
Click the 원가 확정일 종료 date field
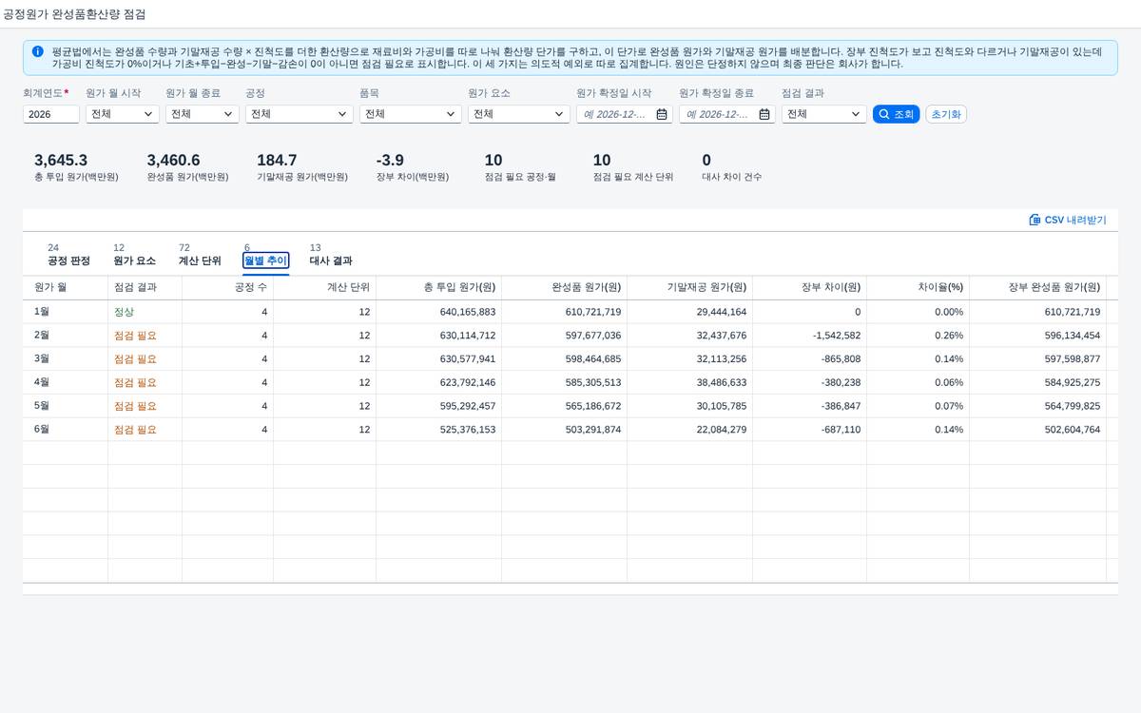[x=727, y=114]
